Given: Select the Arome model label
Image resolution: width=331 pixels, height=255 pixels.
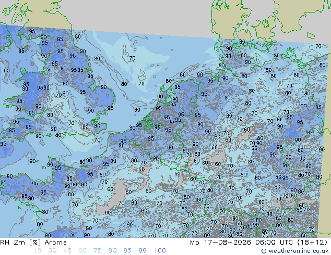Looking at the screenshot, I should [x=56, y=243].
